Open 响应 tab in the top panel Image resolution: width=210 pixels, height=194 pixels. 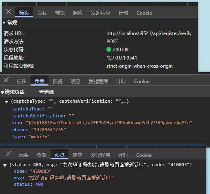(x=78, y=13)
